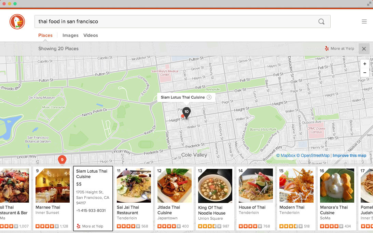Toggle fullscreen with window expand icon

(x=369, y=3)
